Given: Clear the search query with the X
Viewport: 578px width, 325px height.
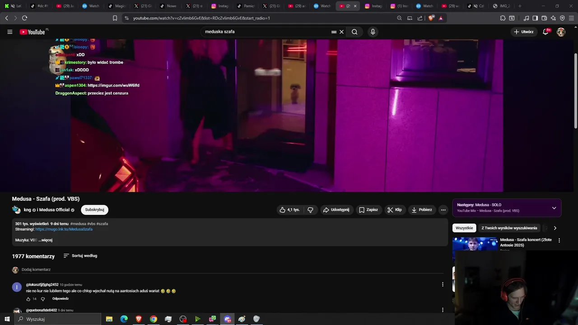Looking at the screenshot, I should [341, 32].
